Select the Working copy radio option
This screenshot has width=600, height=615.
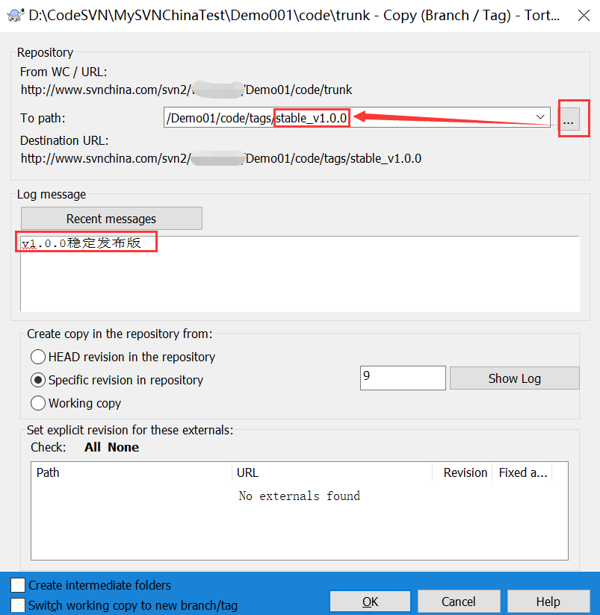pos(38,403)
